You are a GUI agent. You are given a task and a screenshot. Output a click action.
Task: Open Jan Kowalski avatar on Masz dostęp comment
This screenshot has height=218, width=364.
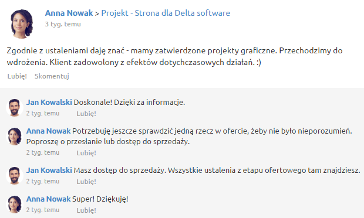[x=15, y=175]
